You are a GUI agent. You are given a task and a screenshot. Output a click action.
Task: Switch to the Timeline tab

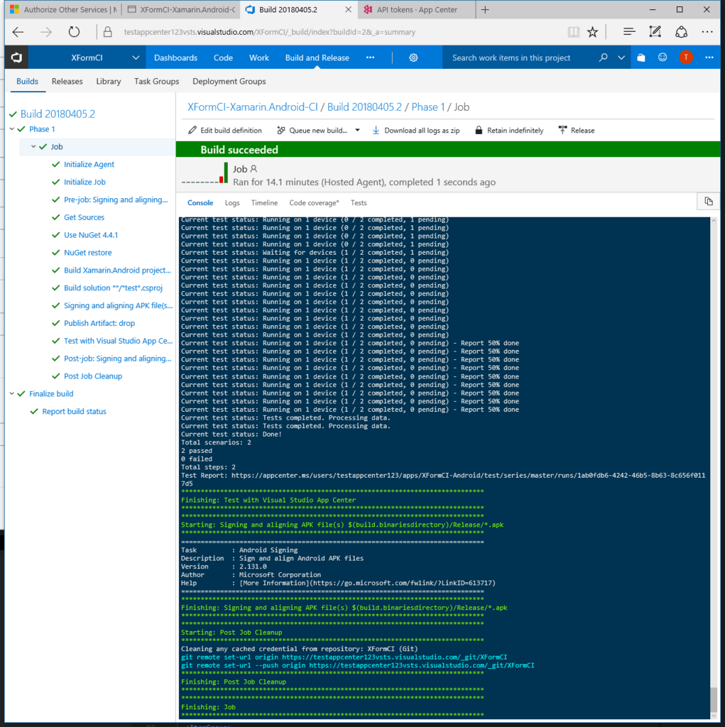[264, 202]
